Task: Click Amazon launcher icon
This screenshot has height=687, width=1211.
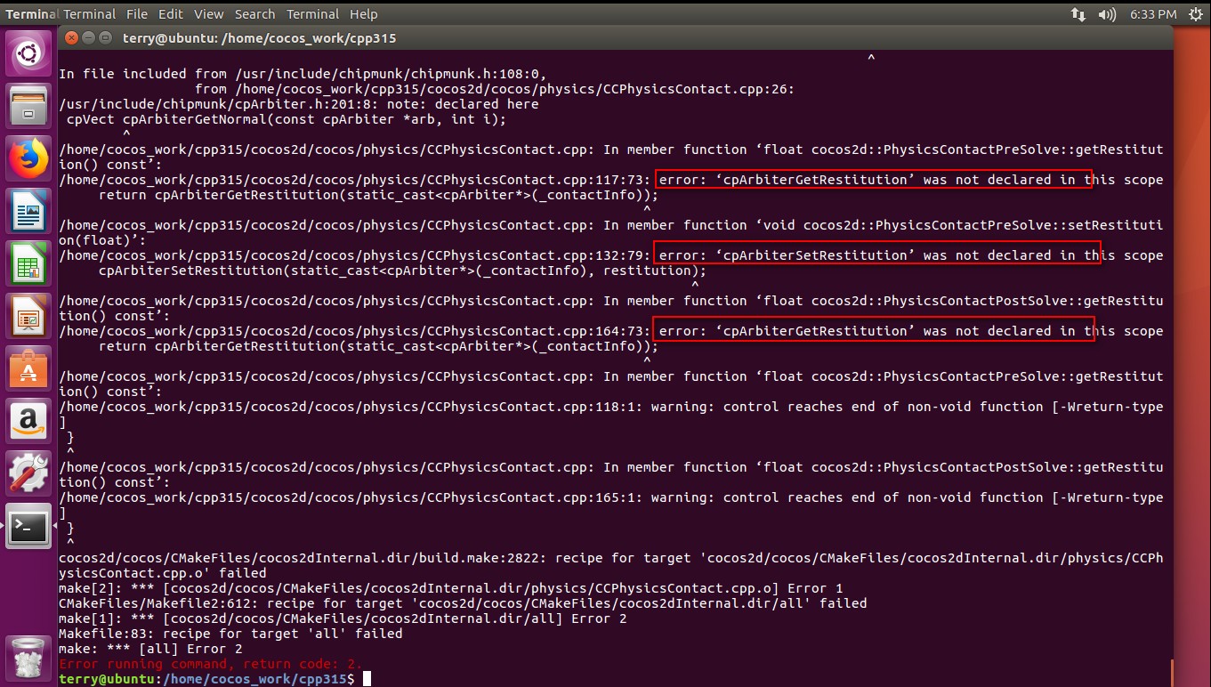Action: tap(28, 421)
